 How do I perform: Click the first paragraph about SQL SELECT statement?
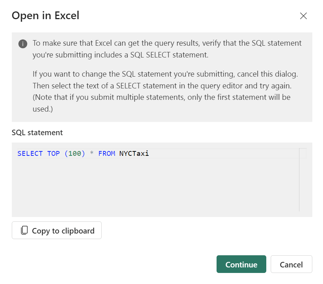[x=167, y=49]
